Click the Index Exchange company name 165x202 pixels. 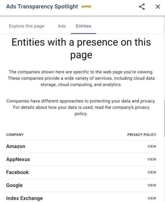[25, 198]
